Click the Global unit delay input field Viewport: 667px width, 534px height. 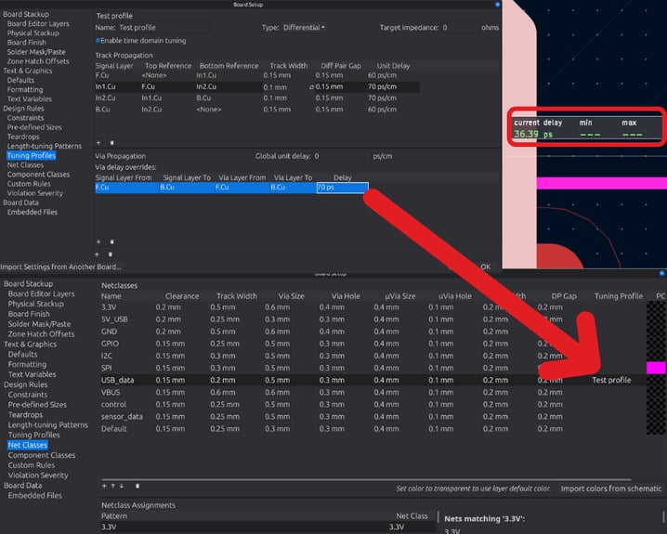(x=341, y=156)
